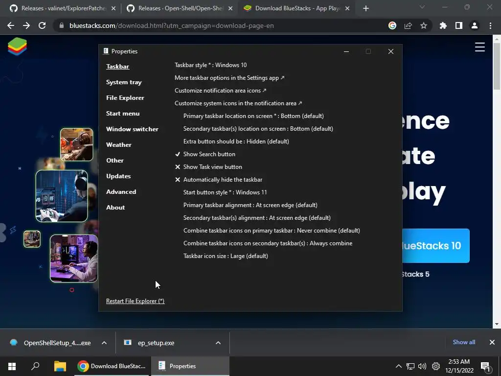Open the BlueStacks hamburger menu
This screenshot has width=501, height=376.
479,47
